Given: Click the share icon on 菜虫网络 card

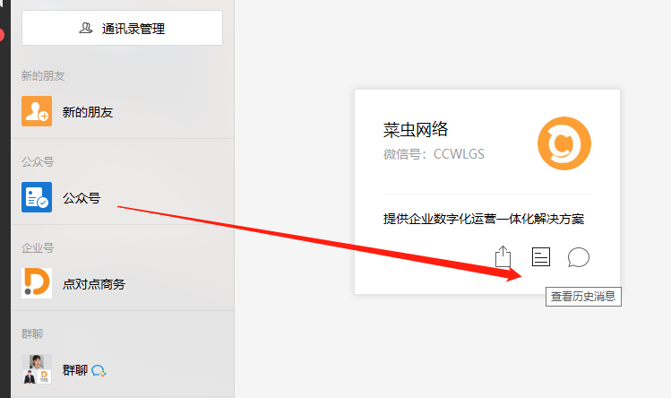Looking at the screenshot, I should (x=503, y=256).
